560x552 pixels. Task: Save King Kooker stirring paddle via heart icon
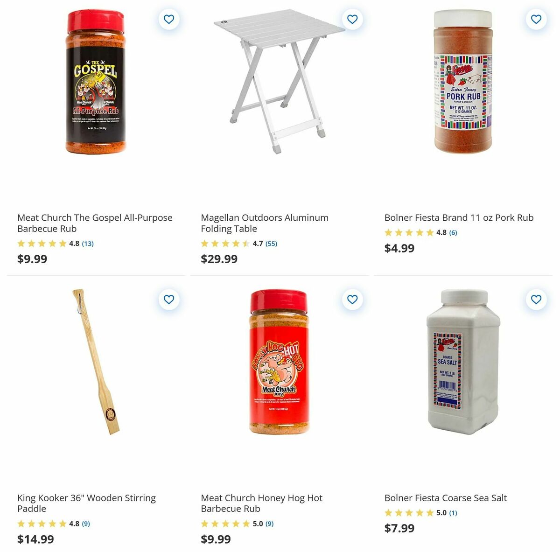click(168, 300)
